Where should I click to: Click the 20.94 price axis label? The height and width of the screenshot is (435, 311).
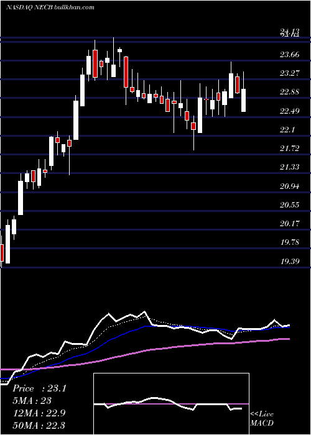click(290, 186)
